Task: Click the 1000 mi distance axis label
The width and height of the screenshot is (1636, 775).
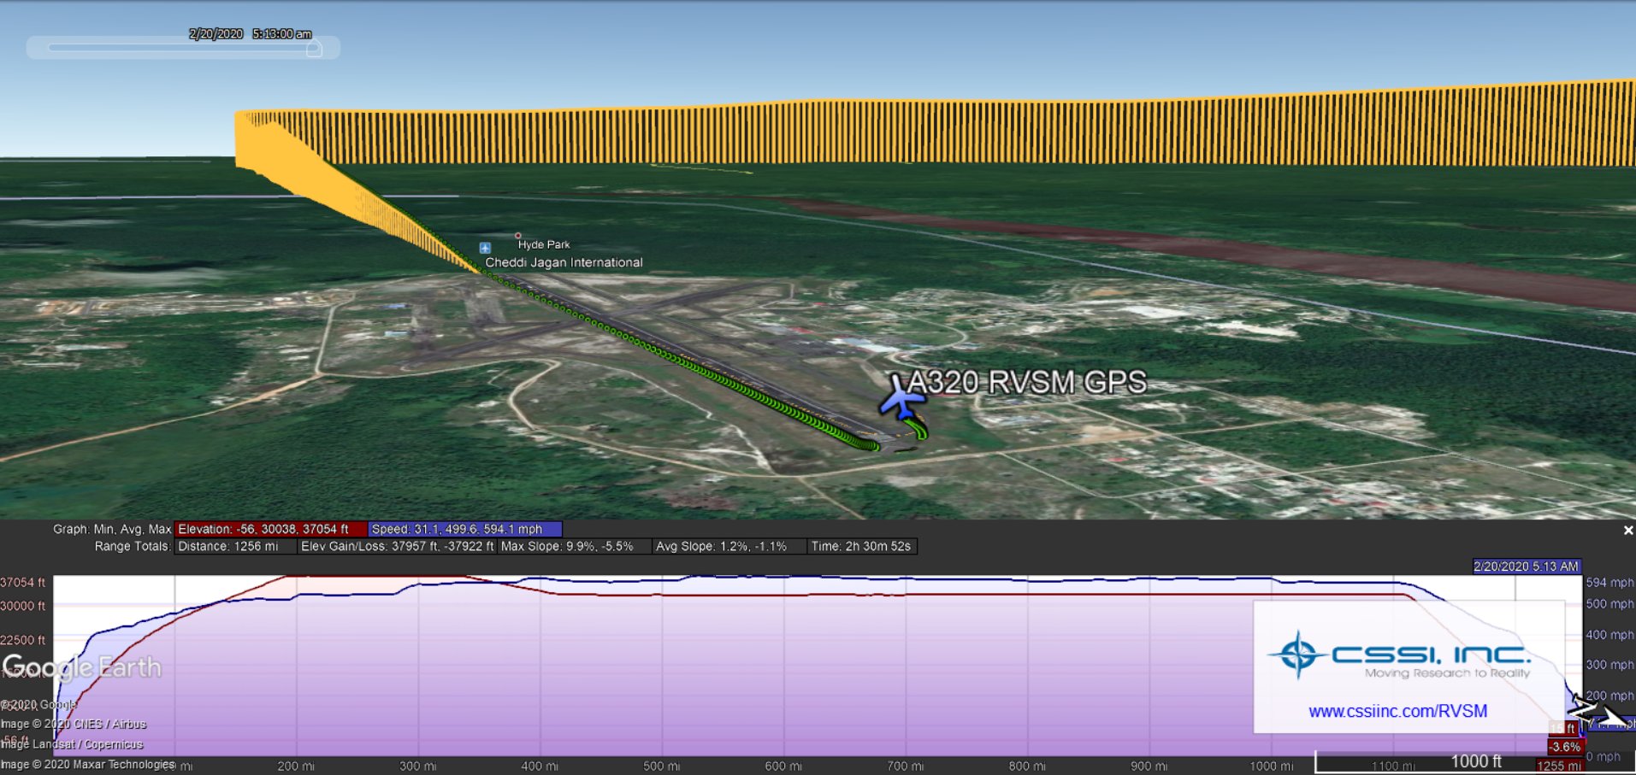Action: tap(1271, 766)
